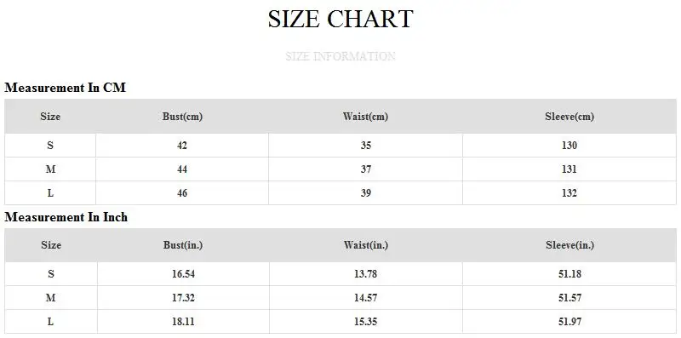Viewport: 681px width, 338px height.
Task: Click the 51.97 sleeve inch value
Action: pos(569,322)
